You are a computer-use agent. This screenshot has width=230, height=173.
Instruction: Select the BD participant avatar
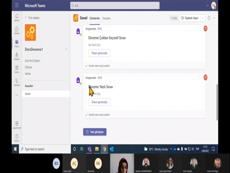pyautogui.click(x=56, y=163)
